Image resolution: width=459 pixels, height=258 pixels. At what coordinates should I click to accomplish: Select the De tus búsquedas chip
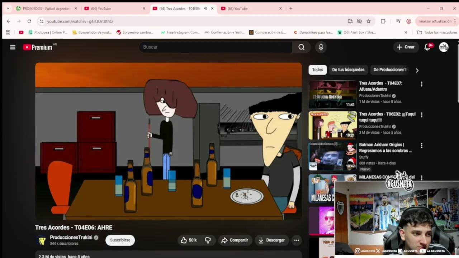(348, 70)
